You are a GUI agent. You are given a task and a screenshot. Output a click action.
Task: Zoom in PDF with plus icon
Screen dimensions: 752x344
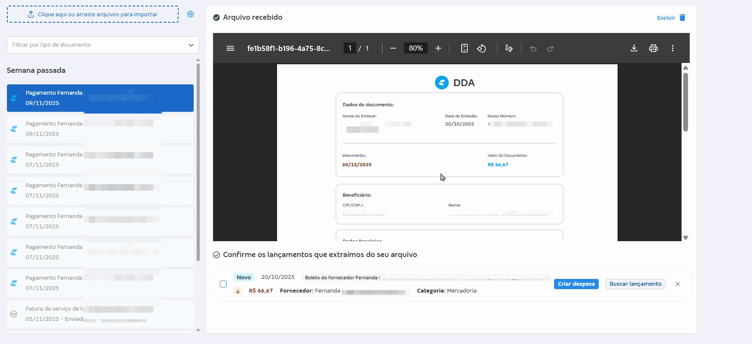pos(438,48)
